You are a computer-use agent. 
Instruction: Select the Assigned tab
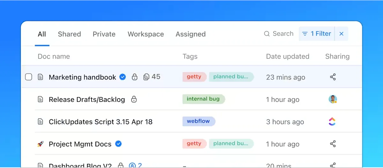[x=191, y=34]
